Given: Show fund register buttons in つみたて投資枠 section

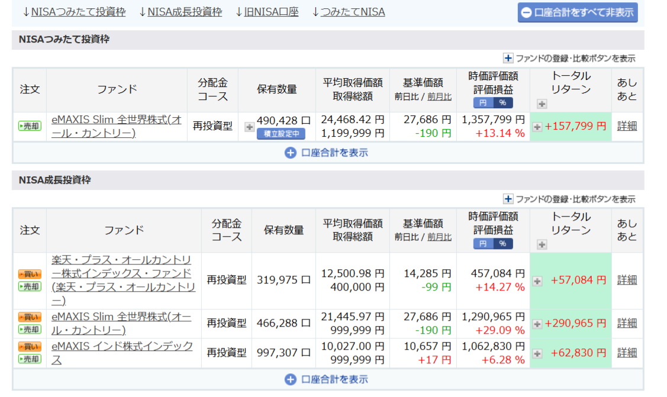Looking at the screenshot, I should coord(569,58).
